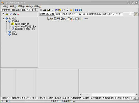This screenshot has height=103, width=139.
Task: Select the 第1章 新的开始 document tab
Action: click(x=47, y=14)
